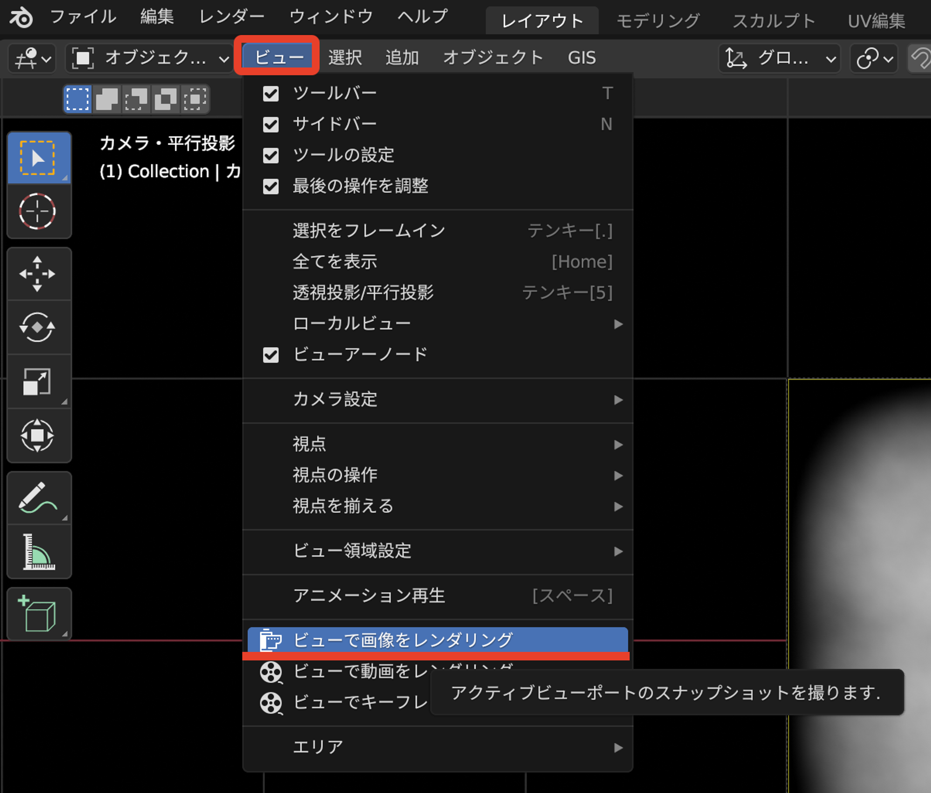Select the Annotate pencil tool

point(39,498)
